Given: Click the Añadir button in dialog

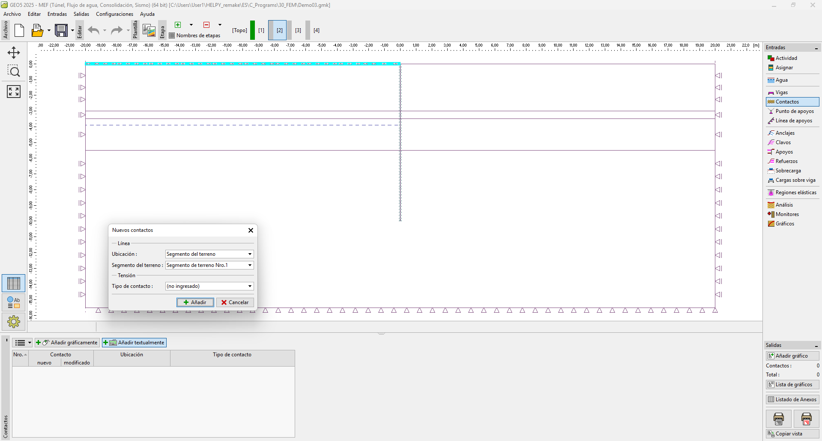Looking at the screenshot, I should (195, 302).
